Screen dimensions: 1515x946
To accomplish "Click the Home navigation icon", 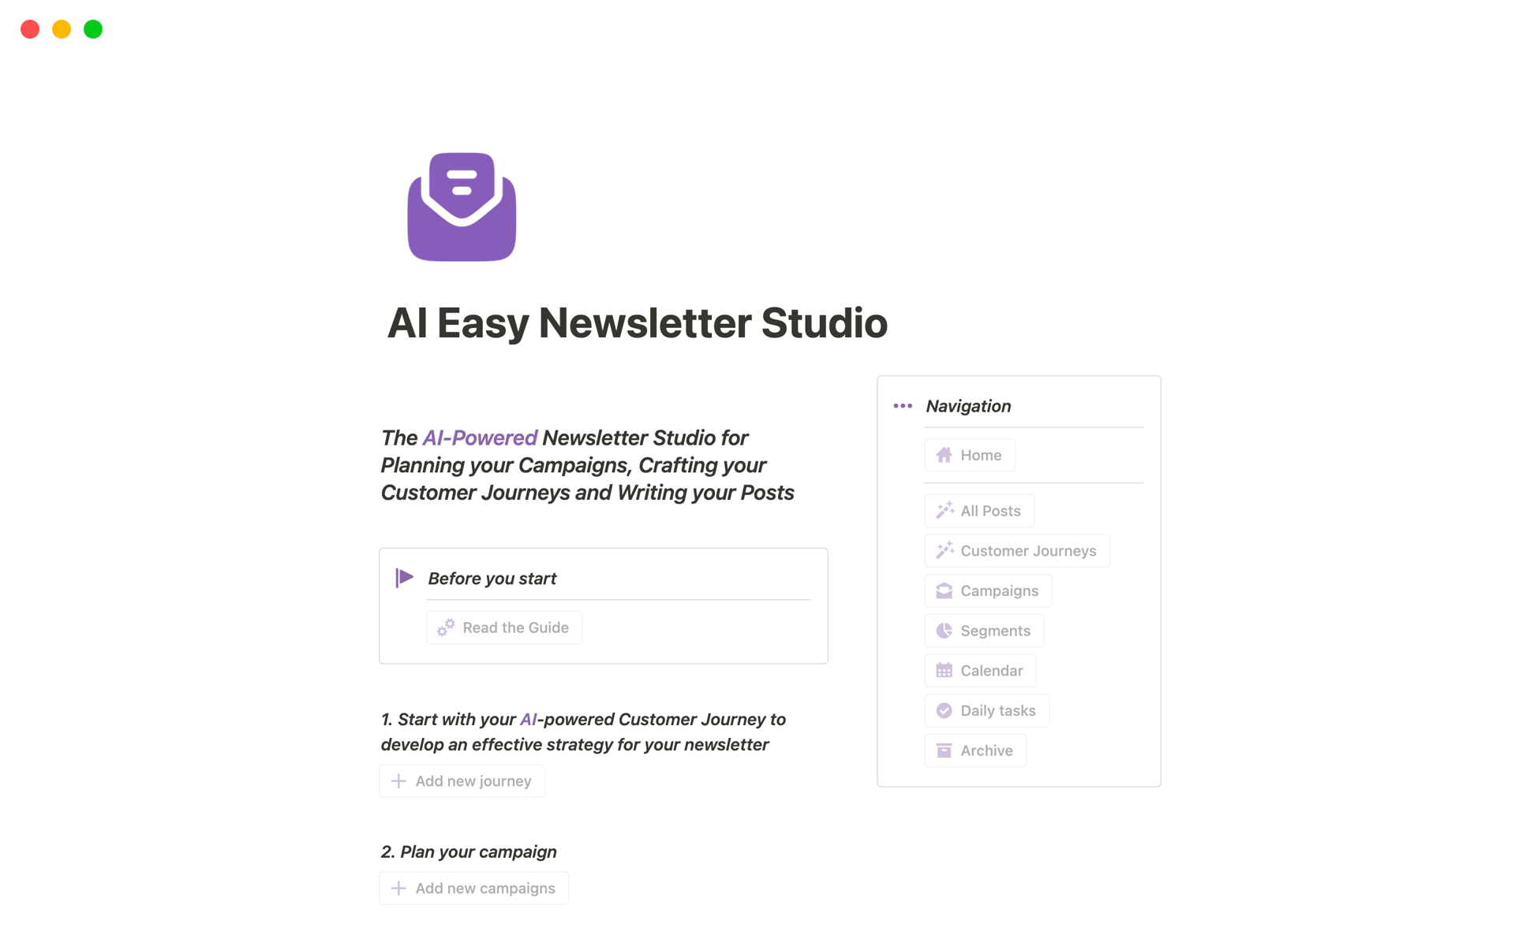I will click(945, 454).
